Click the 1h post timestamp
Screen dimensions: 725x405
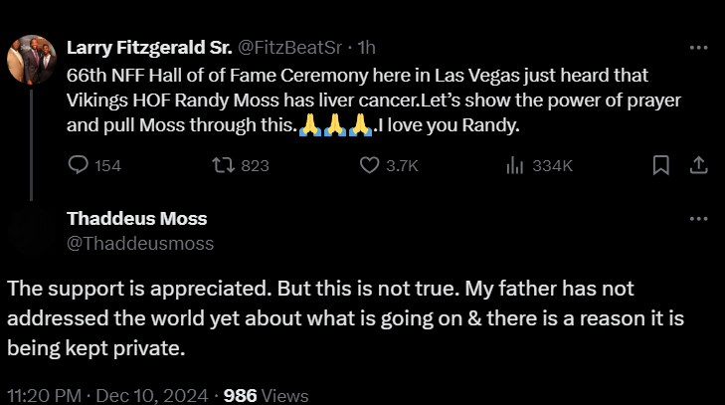pos(367,47)
